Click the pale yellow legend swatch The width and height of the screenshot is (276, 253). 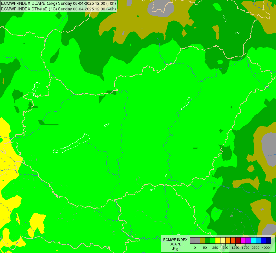223,241
